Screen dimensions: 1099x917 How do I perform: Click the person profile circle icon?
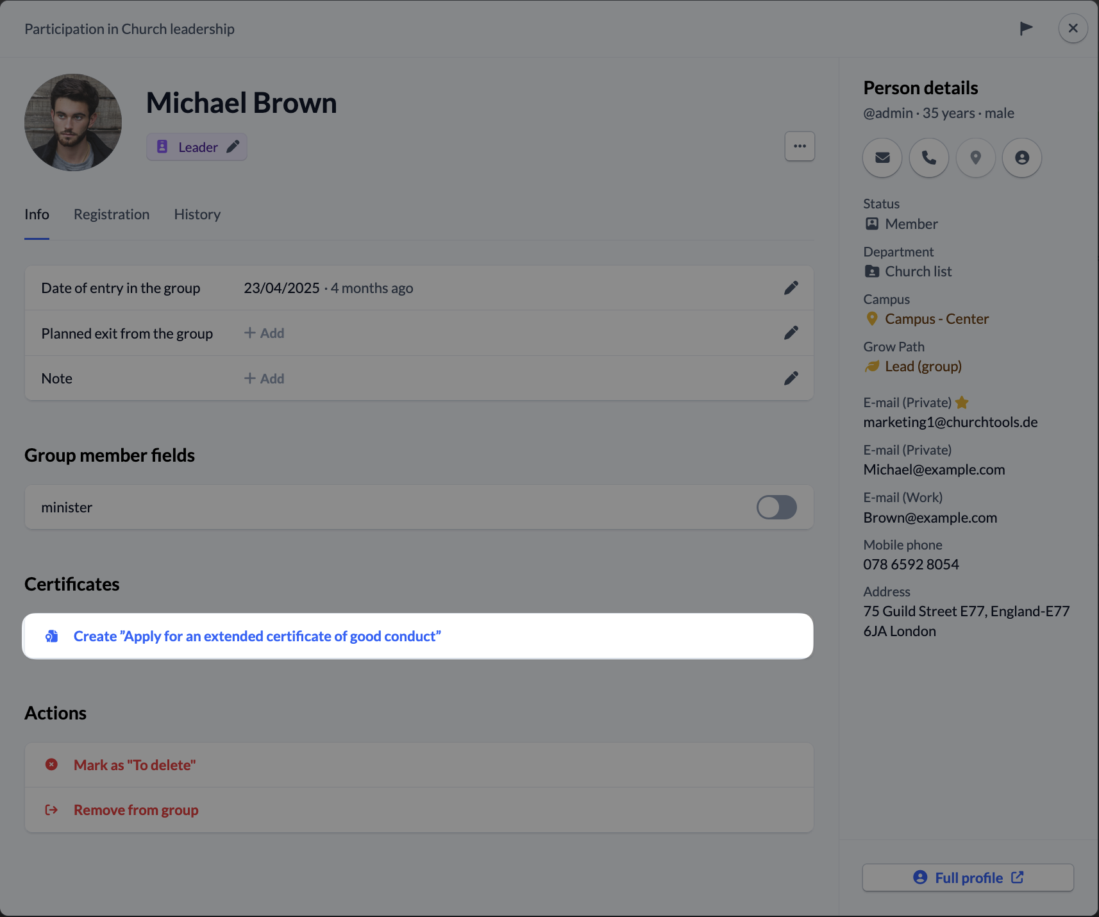coord(1022,158)
